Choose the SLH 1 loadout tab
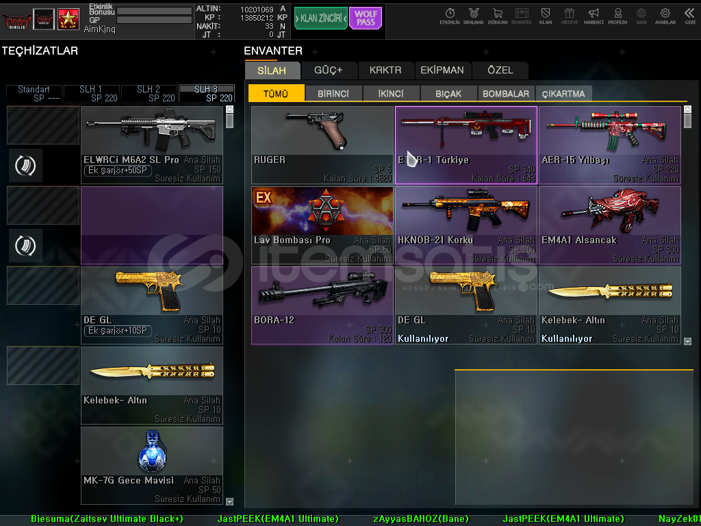This screenshot has height=526, width=701. point(92,93)
